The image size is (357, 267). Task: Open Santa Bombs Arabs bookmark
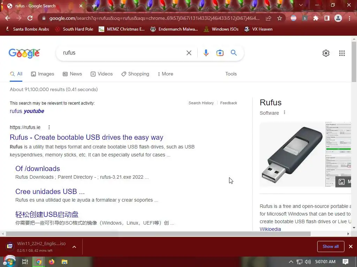point(27,29)
